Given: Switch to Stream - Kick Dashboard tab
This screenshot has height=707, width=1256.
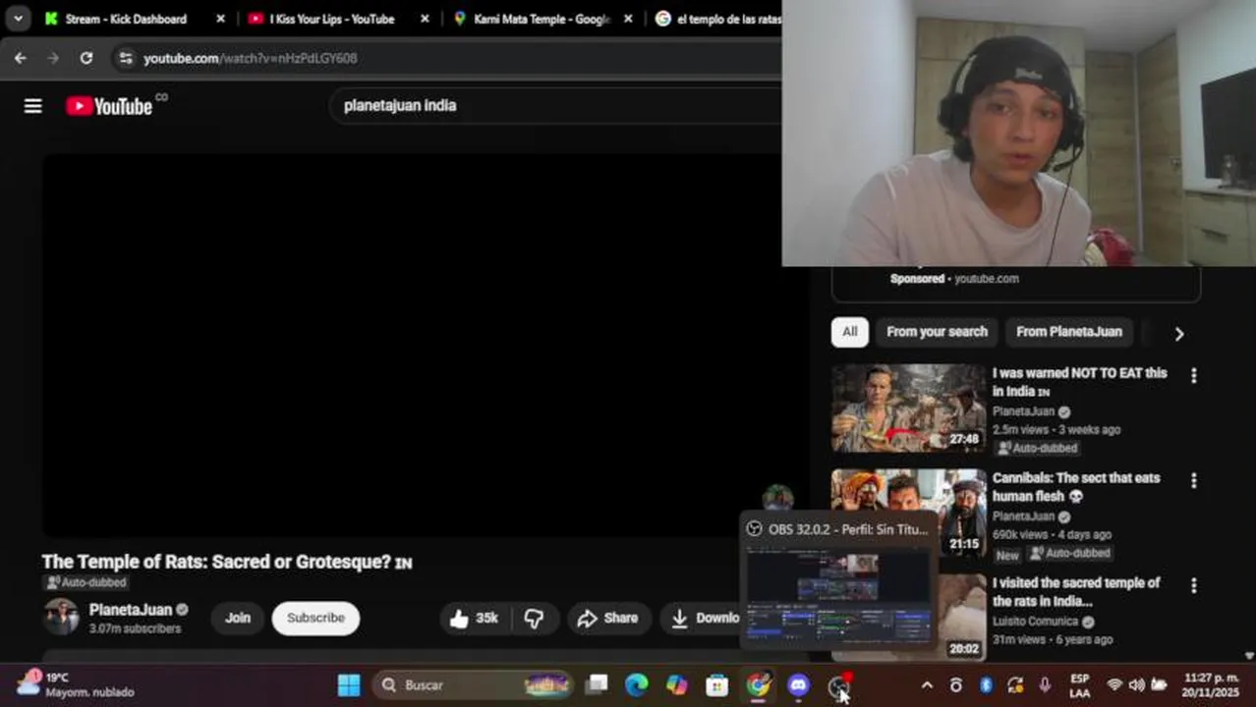Looking at the screenshot, I should (124, 19).
